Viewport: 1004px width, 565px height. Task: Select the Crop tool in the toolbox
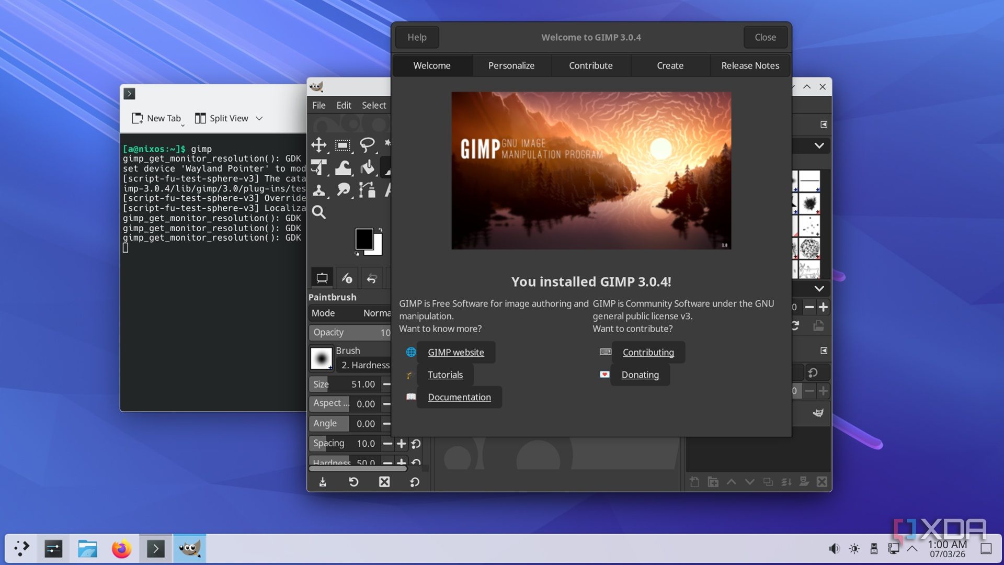[x=318, y=167]
